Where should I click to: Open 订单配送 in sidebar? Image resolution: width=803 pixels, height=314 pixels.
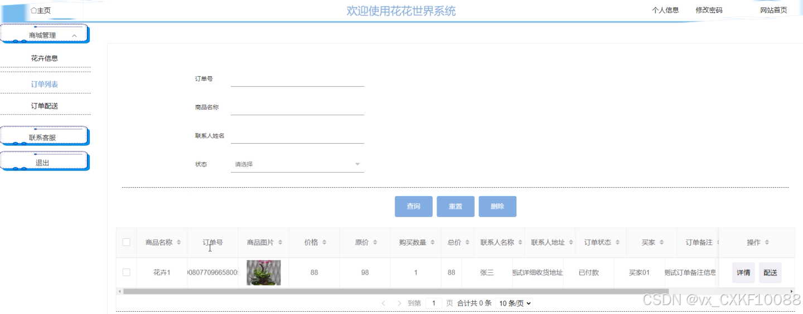pyautogui.click(x=45, y=106)
